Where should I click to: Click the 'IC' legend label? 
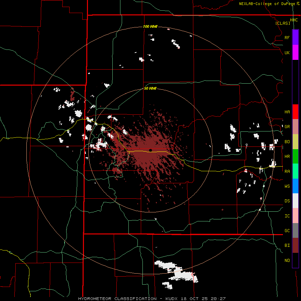(287, 216)
